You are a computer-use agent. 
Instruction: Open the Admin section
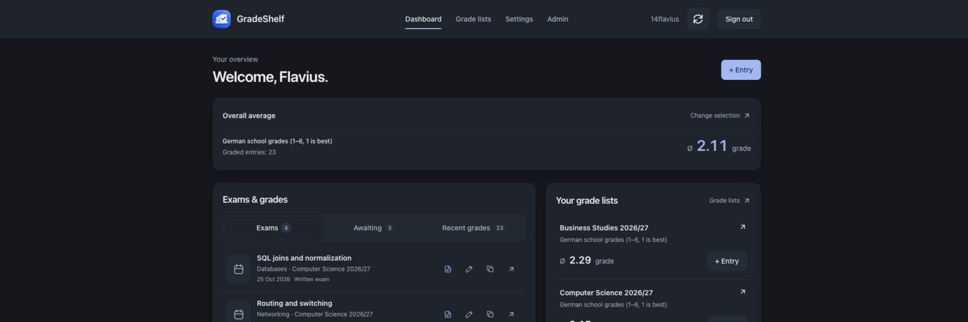[x=558, y=19]
